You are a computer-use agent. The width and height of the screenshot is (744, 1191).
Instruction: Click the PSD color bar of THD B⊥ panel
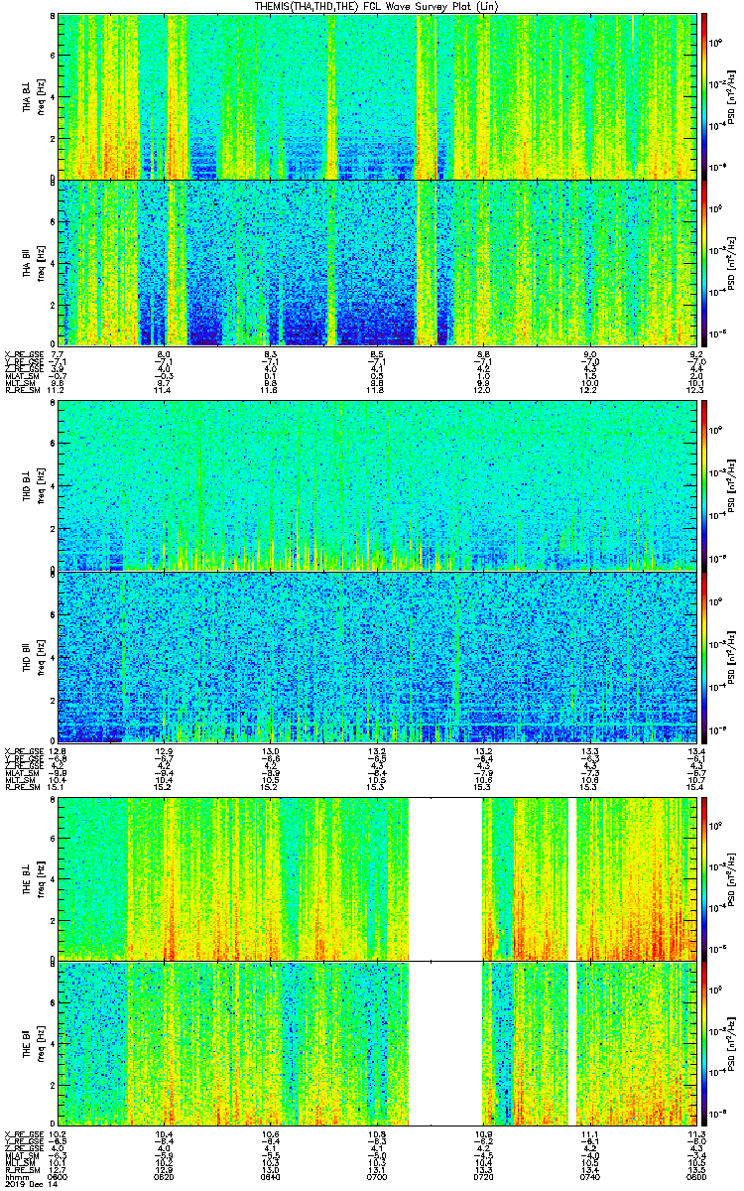[704, 485]
